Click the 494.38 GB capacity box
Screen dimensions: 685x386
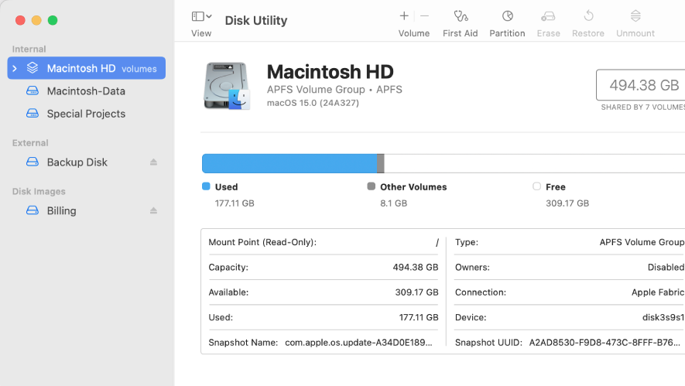point(642,85)
